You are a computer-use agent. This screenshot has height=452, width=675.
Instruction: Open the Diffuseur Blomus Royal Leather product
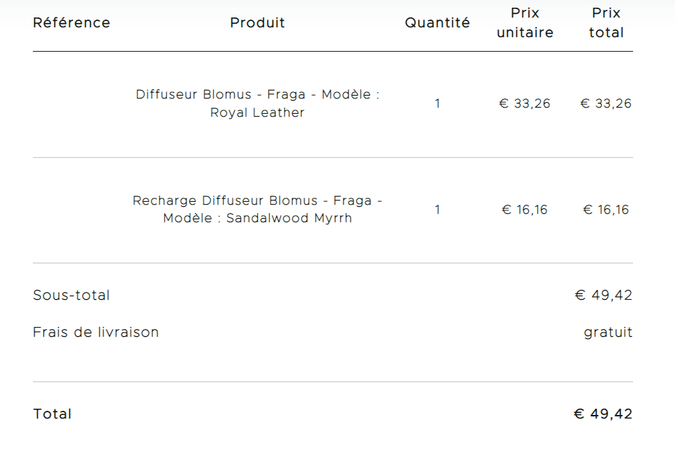(x=257, y=103)
